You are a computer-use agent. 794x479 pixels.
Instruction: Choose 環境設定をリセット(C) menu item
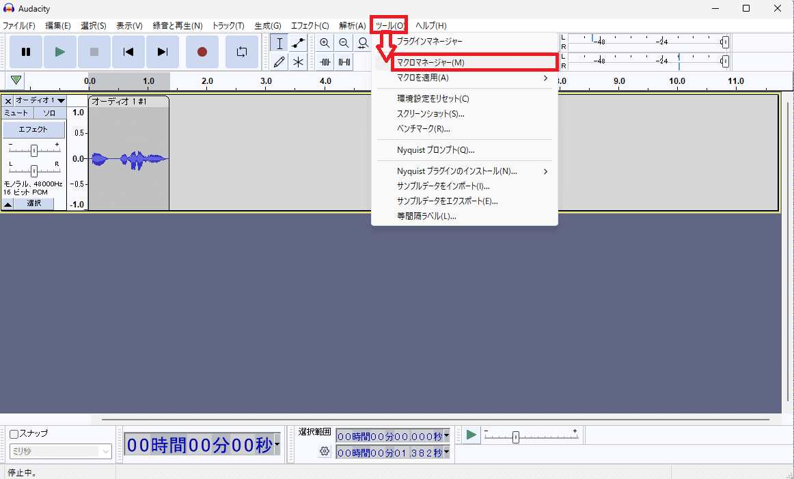[465, 99]
